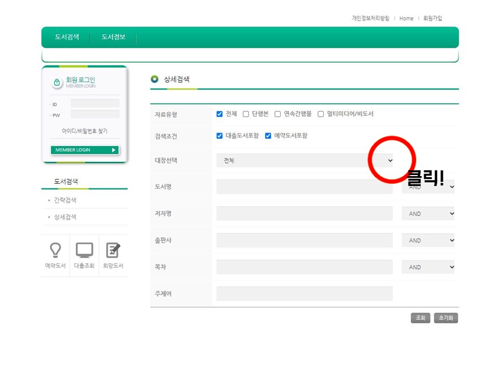
Task: Open 대출조회 monitor icon
Action: coord(84,250)
